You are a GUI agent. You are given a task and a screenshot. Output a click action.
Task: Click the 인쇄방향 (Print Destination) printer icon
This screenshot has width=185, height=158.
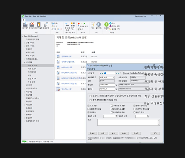46,25
